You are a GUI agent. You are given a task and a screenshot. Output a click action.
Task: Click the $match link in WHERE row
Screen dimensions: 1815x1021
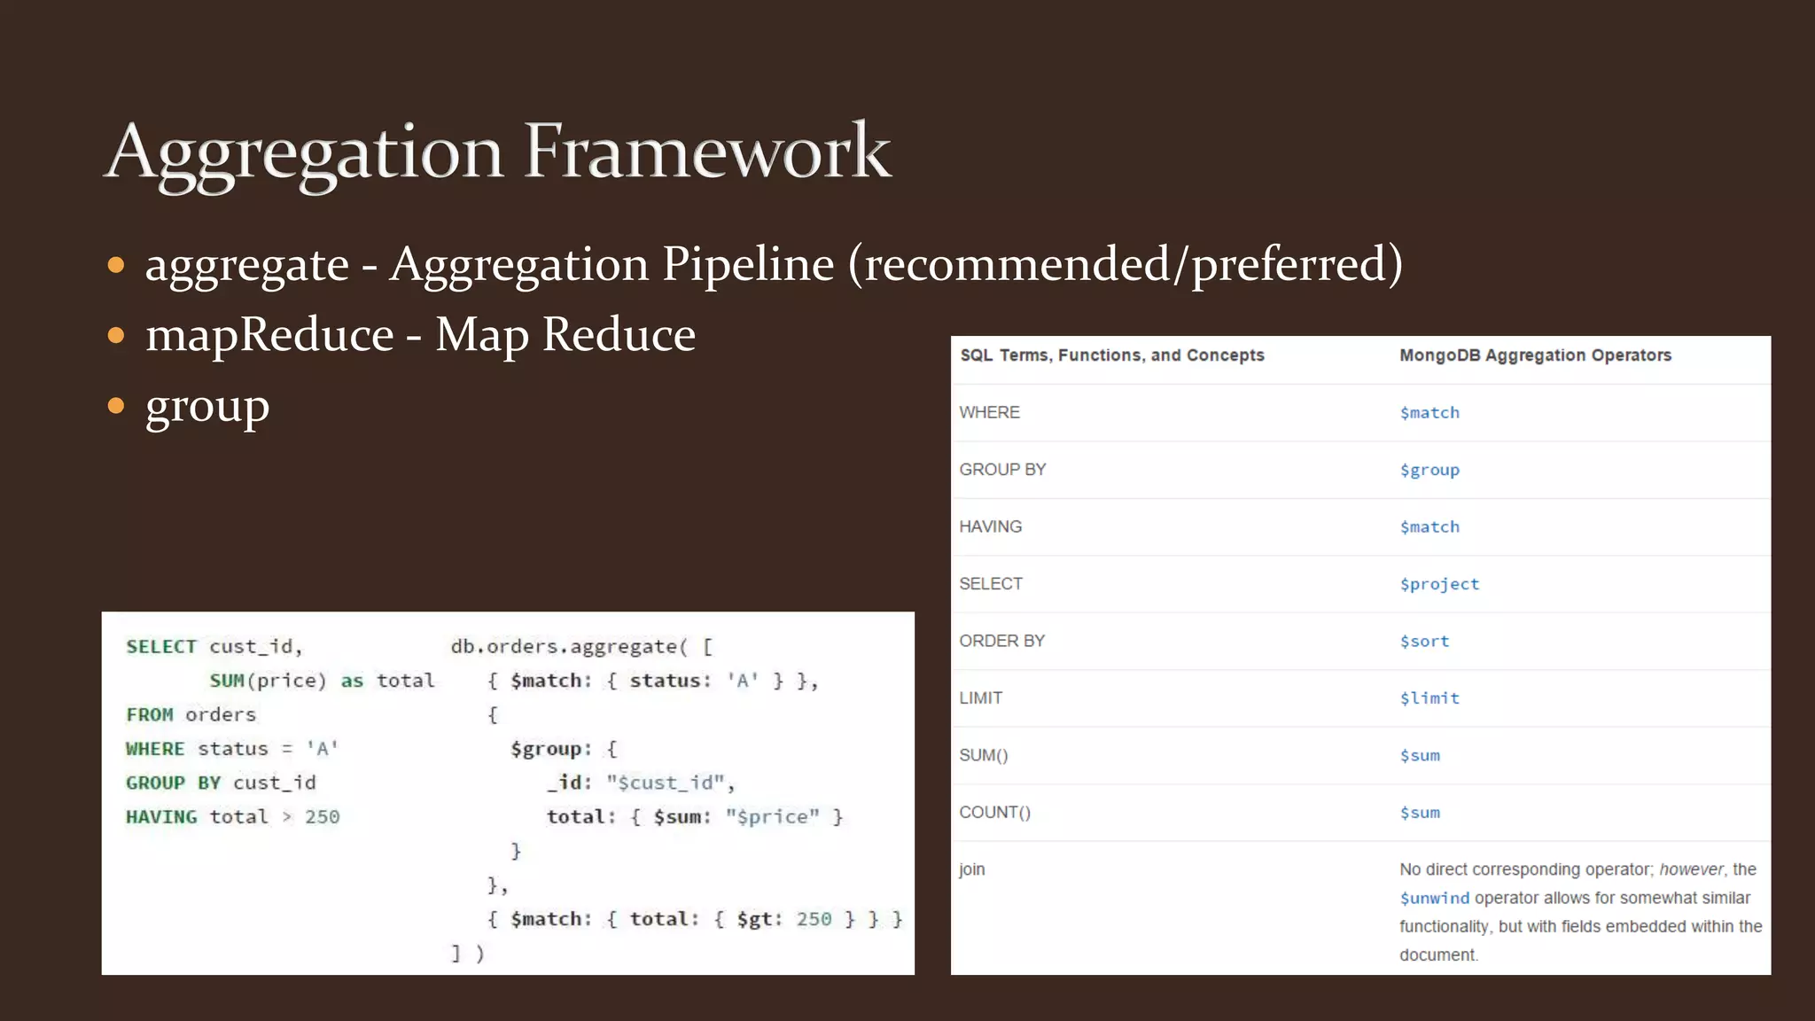(x=1429, y=413)
